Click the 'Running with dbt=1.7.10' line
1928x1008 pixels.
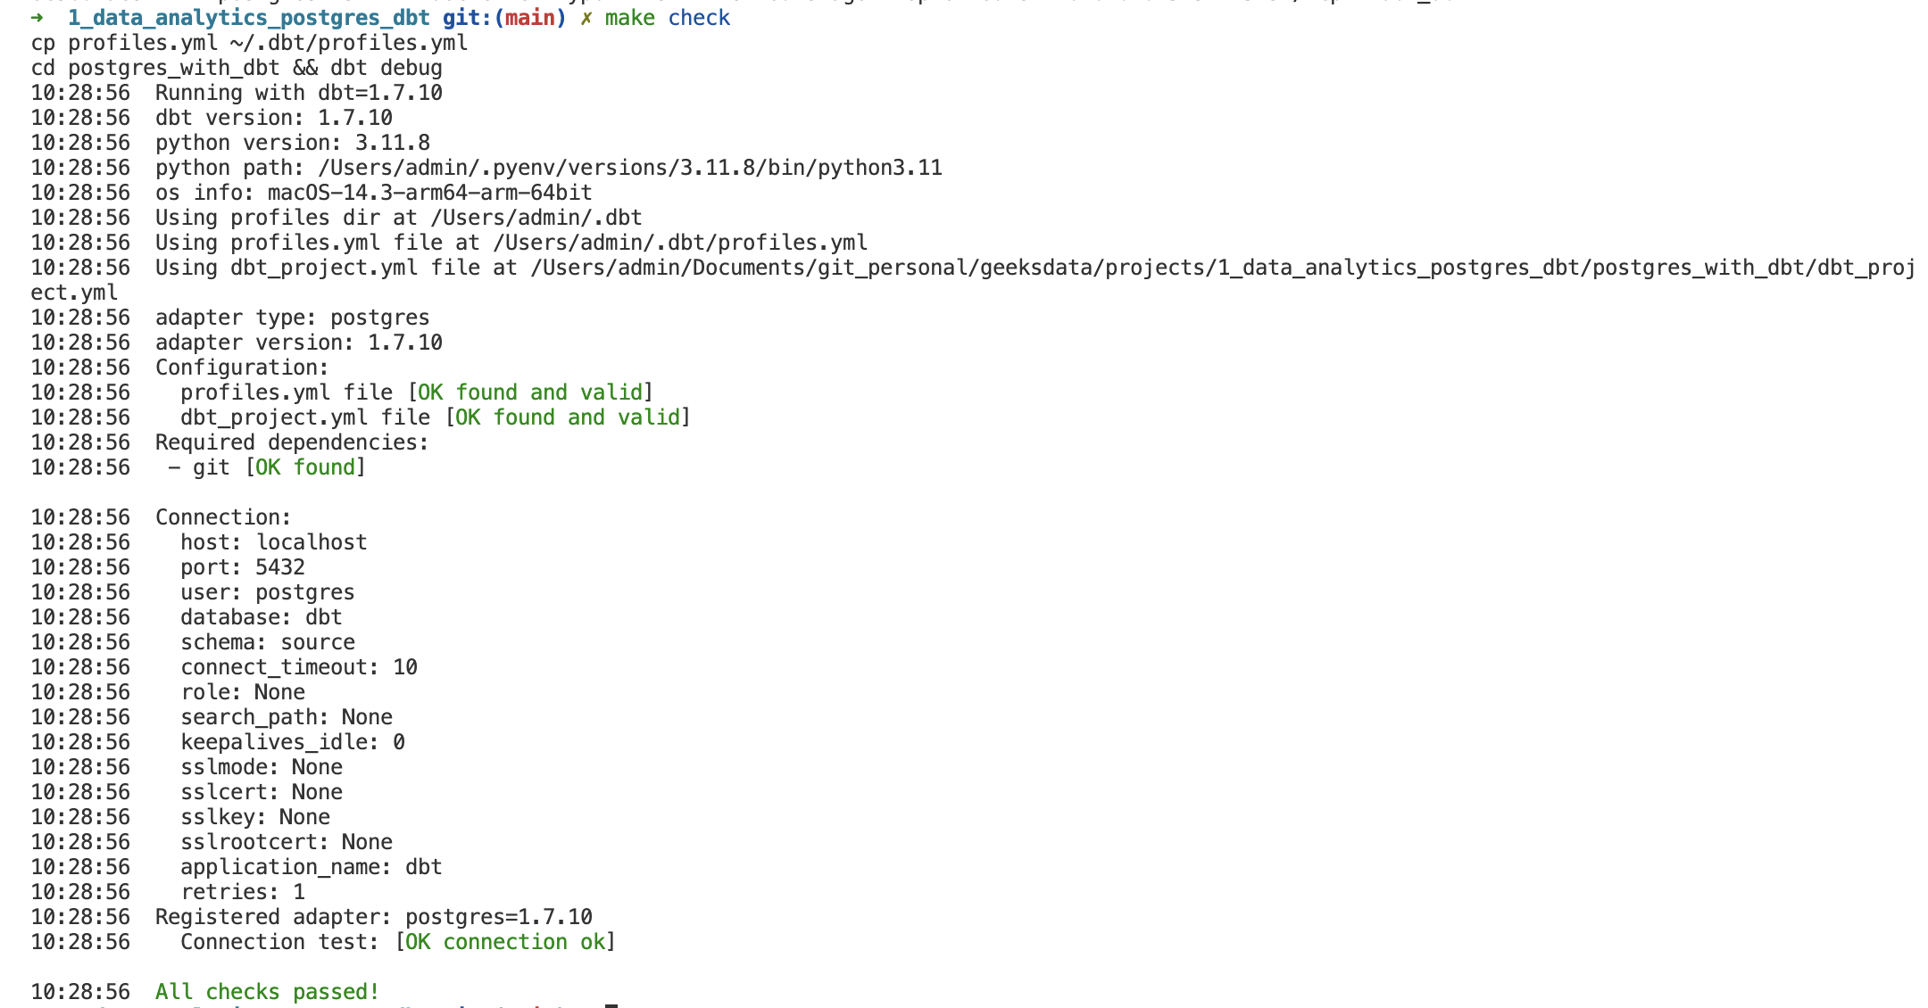click(299, 93)
